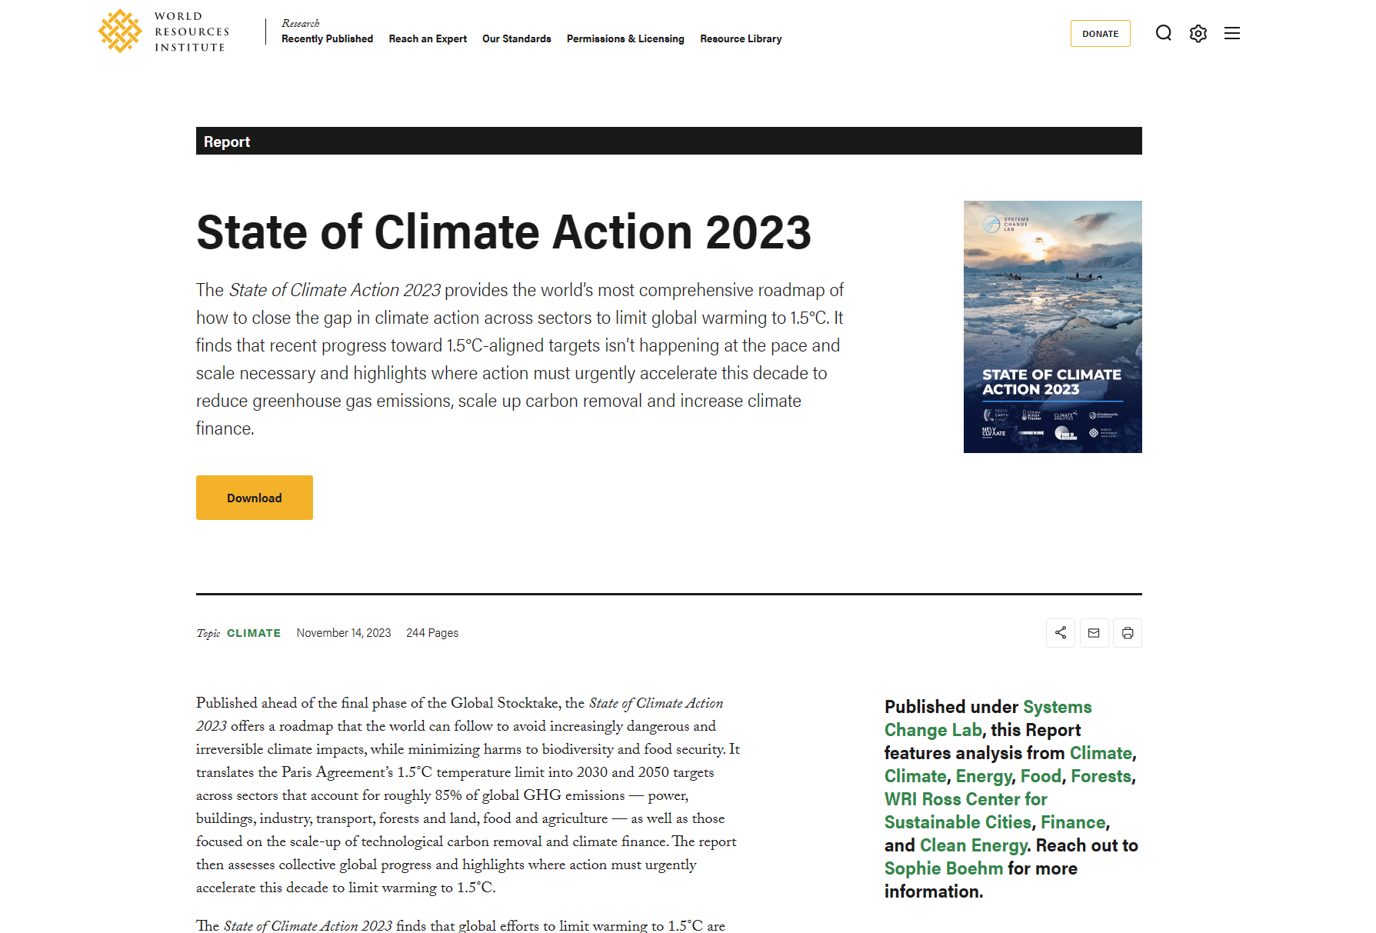Follow the Energy link in sidebar
Viewport: 1376px width, 933px height.
983,776
